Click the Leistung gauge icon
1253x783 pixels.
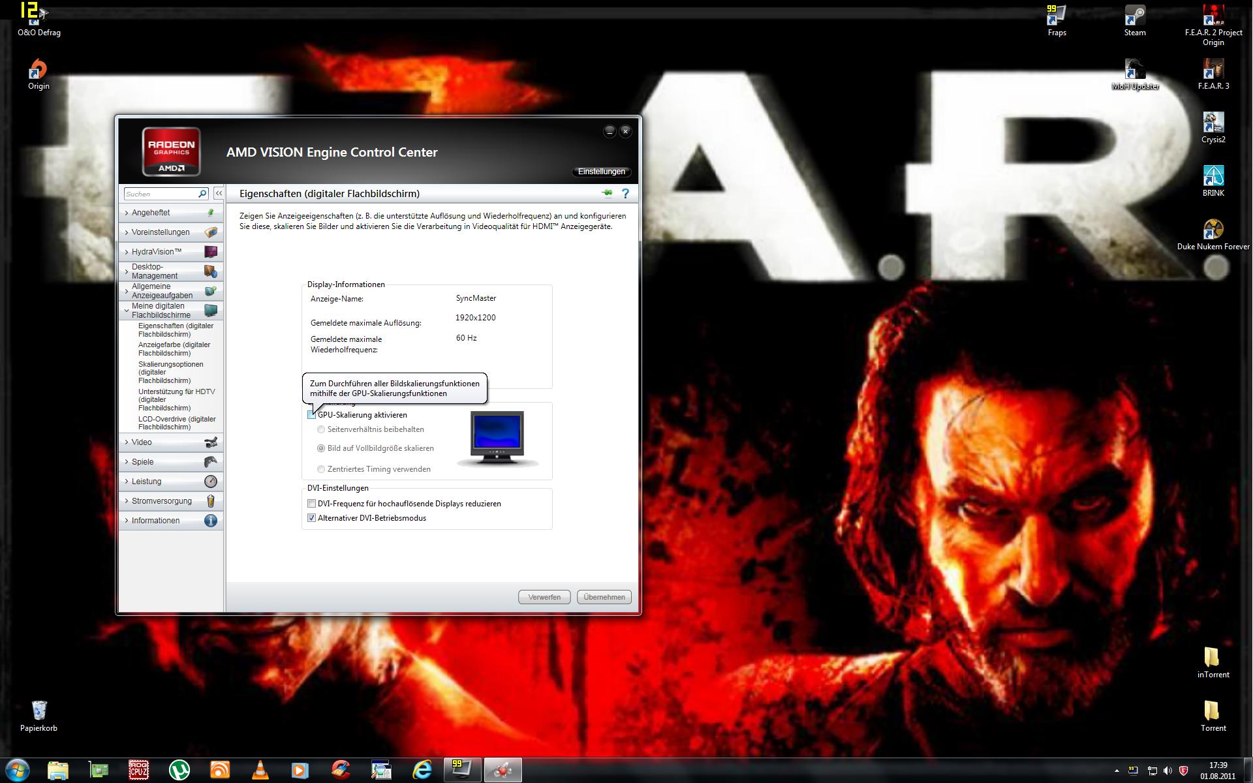pos(211,482)
